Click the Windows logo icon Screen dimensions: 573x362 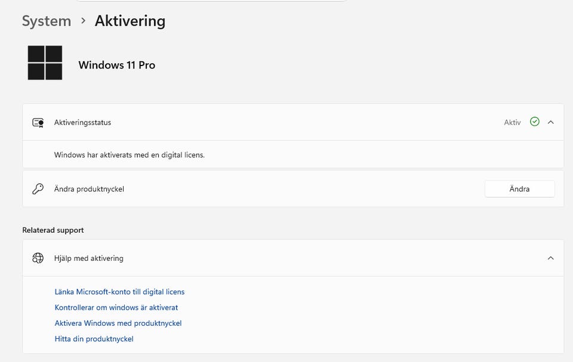pos(45,63)
